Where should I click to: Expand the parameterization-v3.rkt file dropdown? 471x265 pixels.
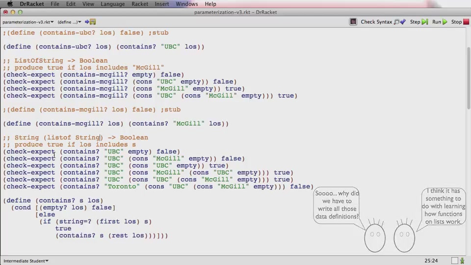point(28,22)
